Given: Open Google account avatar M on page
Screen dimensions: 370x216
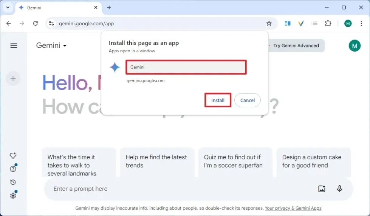Looking at the screenshot, I should pos(355,46).
